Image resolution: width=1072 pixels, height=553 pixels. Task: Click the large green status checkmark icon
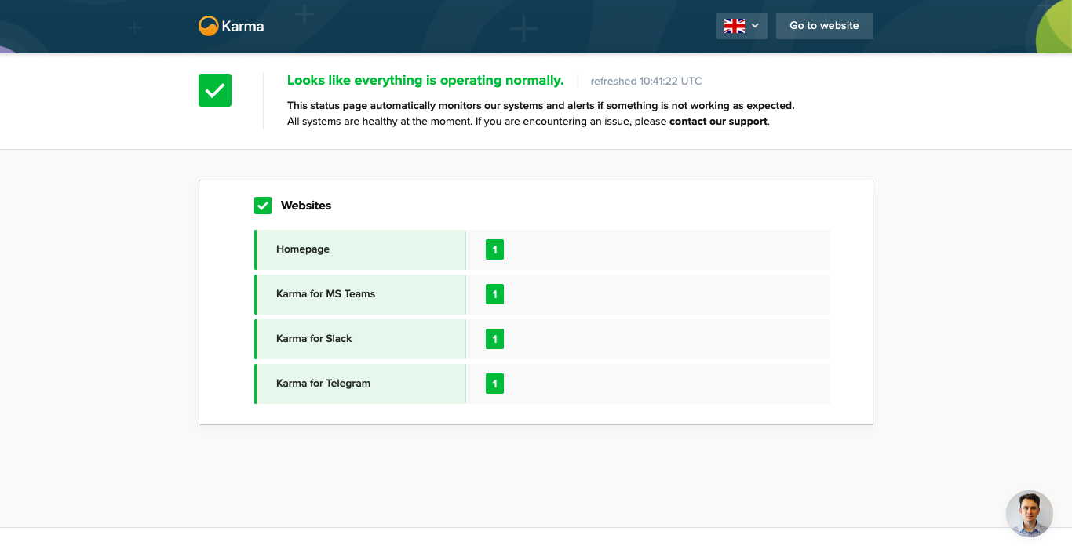pyautogui.click(x=215, y=90)
